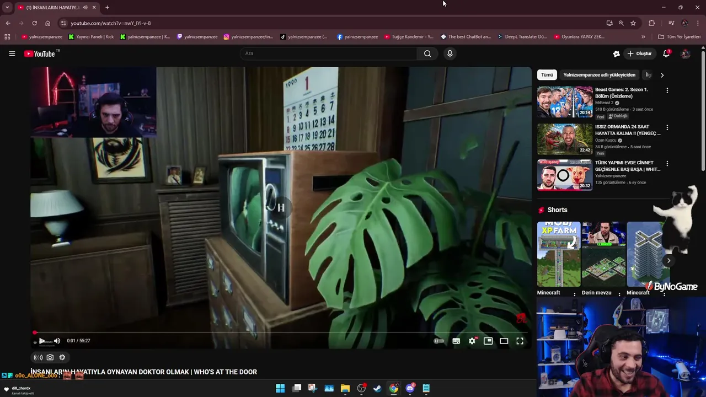This screenshot has width=706, height=397.
Task: Open the Chrome apps grid shortcut
Action: click(x=7, y=37)
